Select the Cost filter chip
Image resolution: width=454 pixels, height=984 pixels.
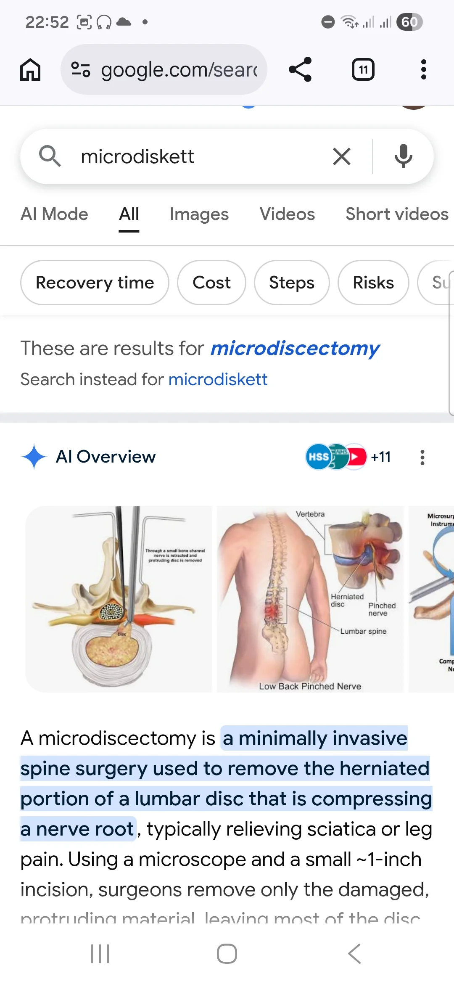211,283
